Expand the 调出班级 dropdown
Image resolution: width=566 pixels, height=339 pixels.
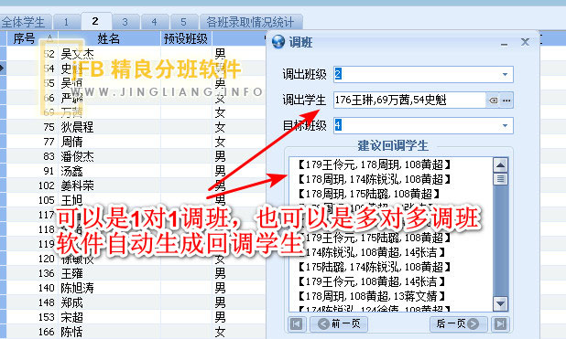[505, 74]
